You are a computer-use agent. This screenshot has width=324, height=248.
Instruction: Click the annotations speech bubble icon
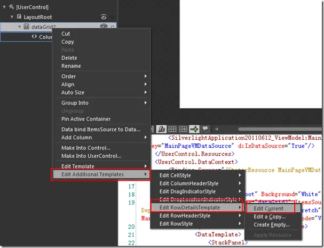click(206, 129)
